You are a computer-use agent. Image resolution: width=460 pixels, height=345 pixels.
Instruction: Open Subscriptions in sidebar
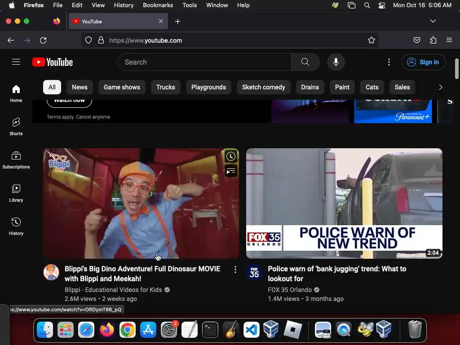point(16,160)
